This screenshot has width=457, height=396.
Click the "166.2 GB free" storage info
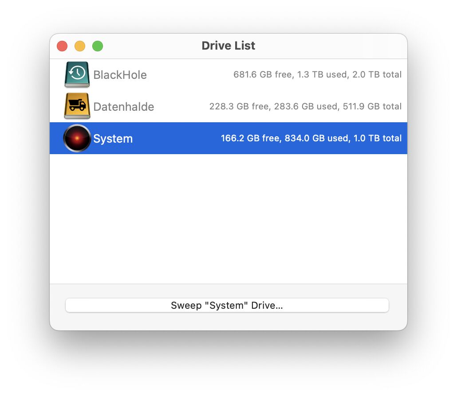click(x=311, y=138)
